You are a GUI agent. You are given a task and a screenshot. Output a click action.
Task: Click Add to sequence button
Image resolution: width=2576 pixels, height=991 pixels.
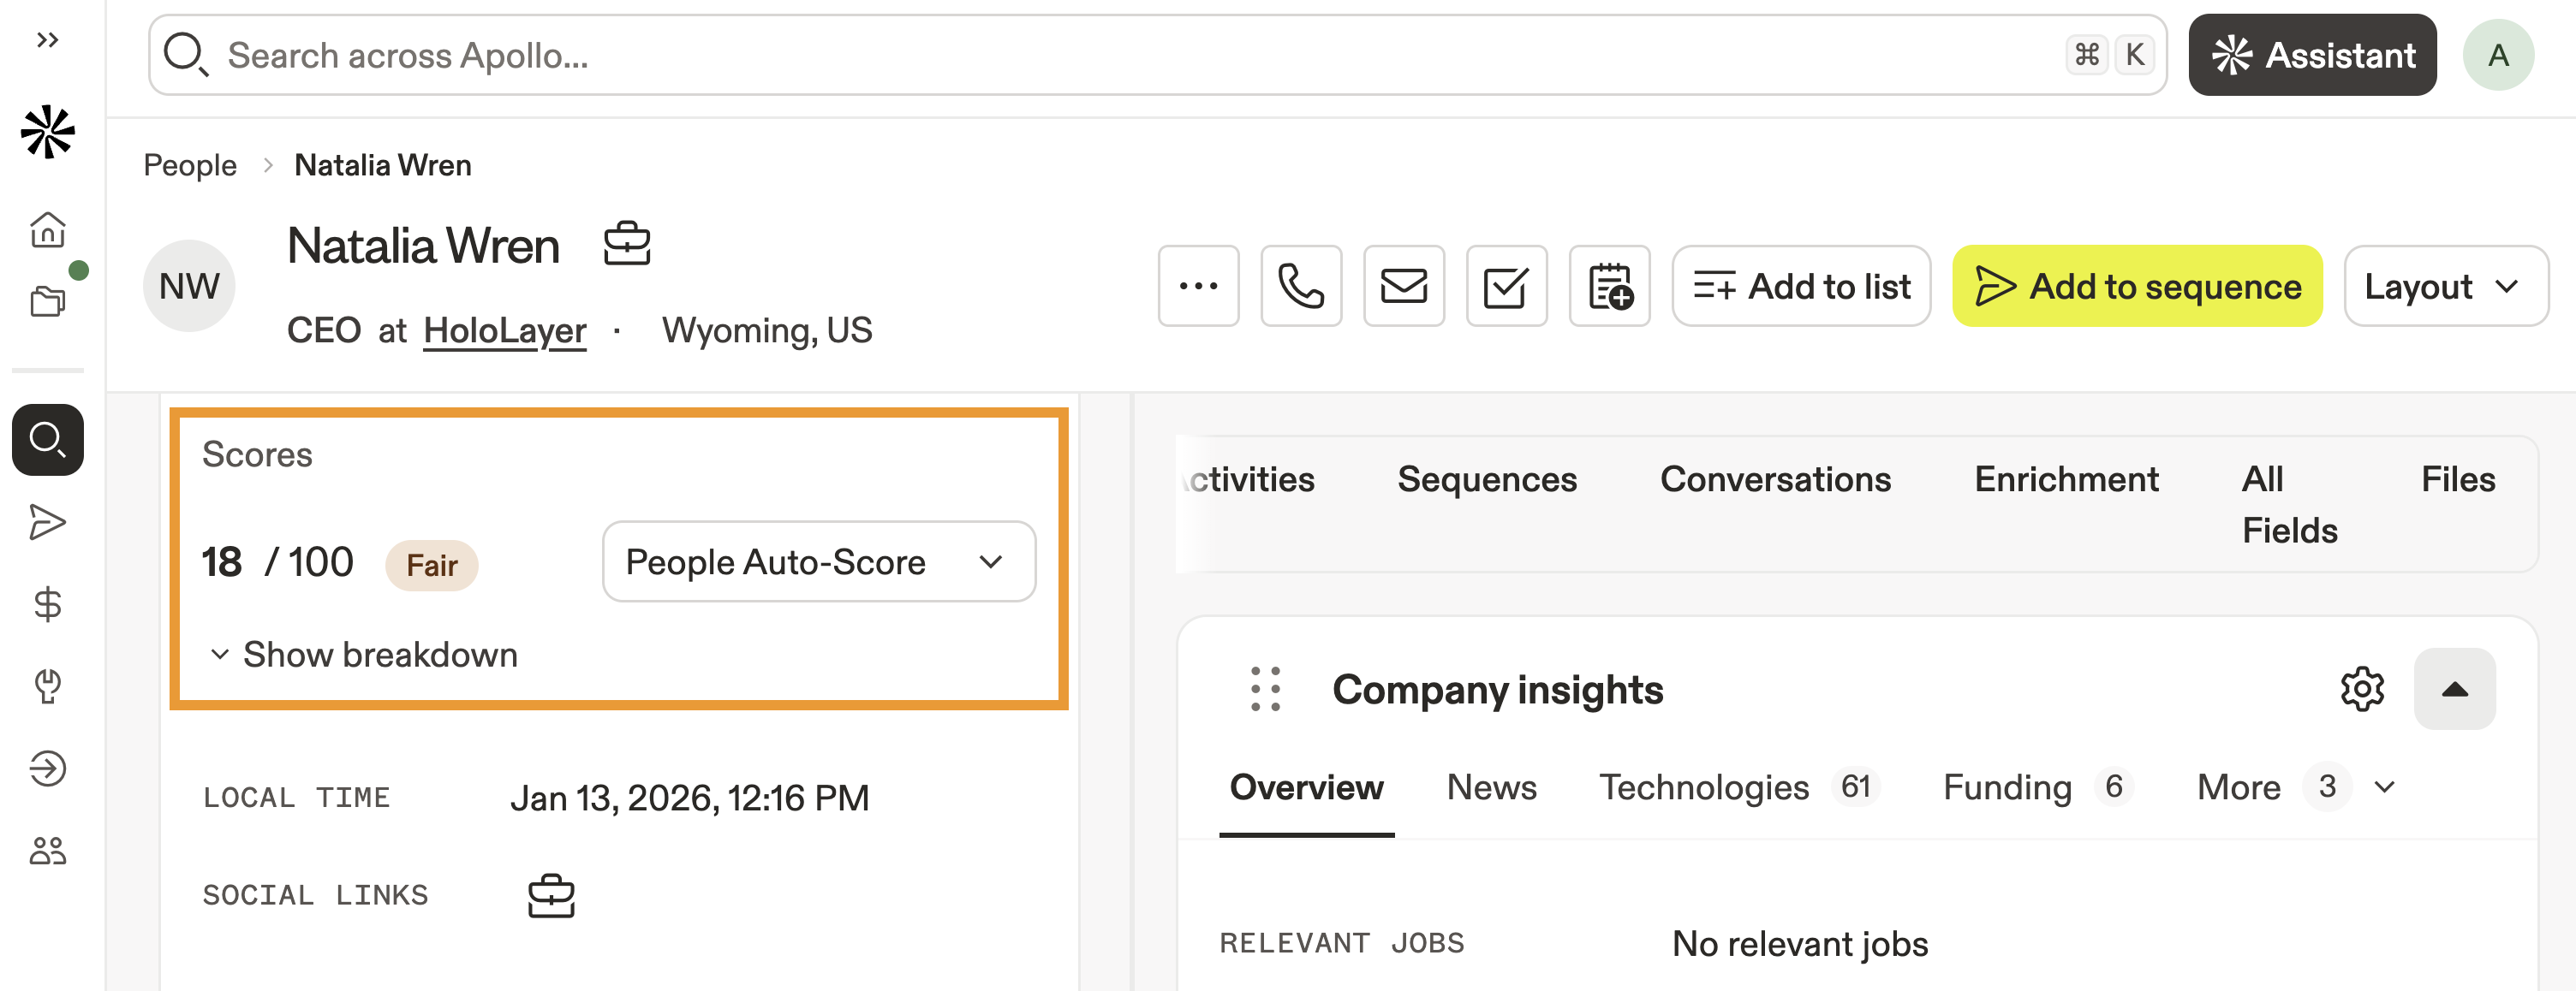coord(2136,287)
